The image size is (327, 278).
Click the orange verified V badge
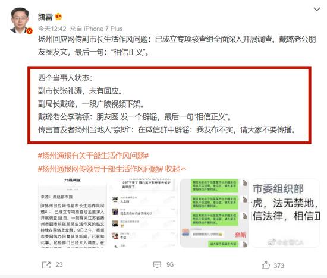[29, 31]
